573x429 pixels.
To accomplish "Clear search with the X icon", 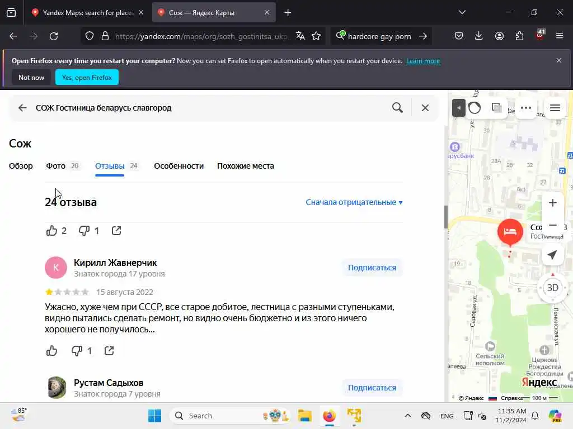I will click(425, 108).
